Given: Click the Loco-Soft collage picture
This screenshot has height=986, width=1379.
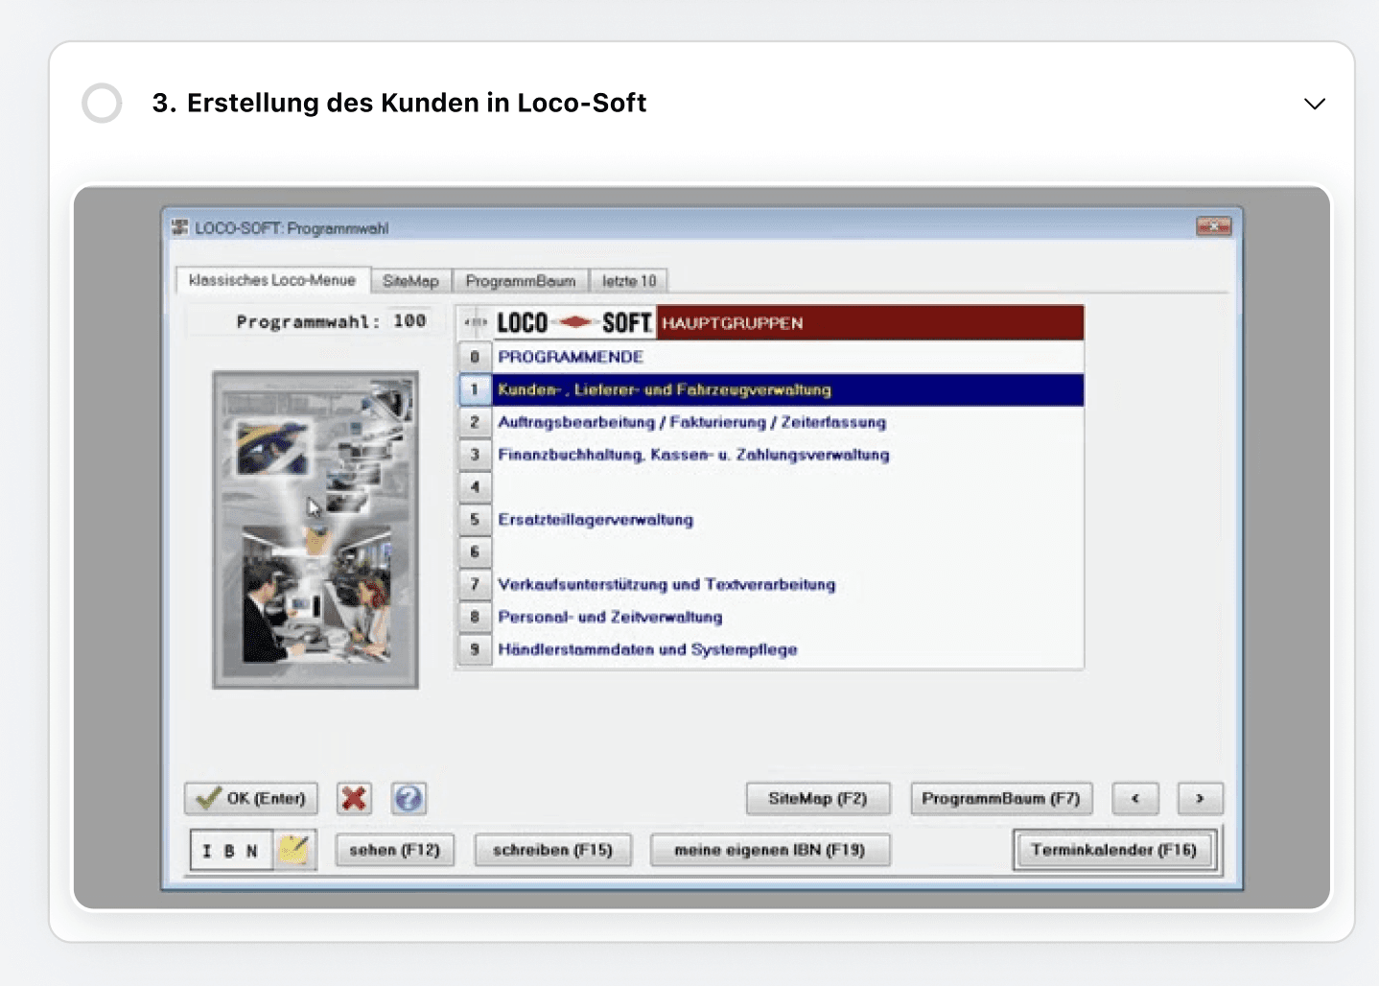Looking at the screenshot, I should (316, 529).
